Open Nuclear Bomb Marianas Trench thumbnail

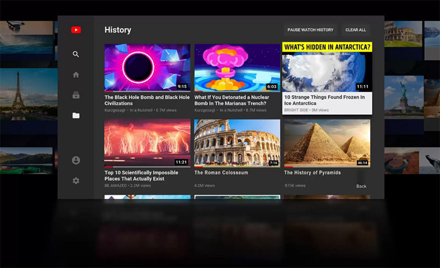237,68
